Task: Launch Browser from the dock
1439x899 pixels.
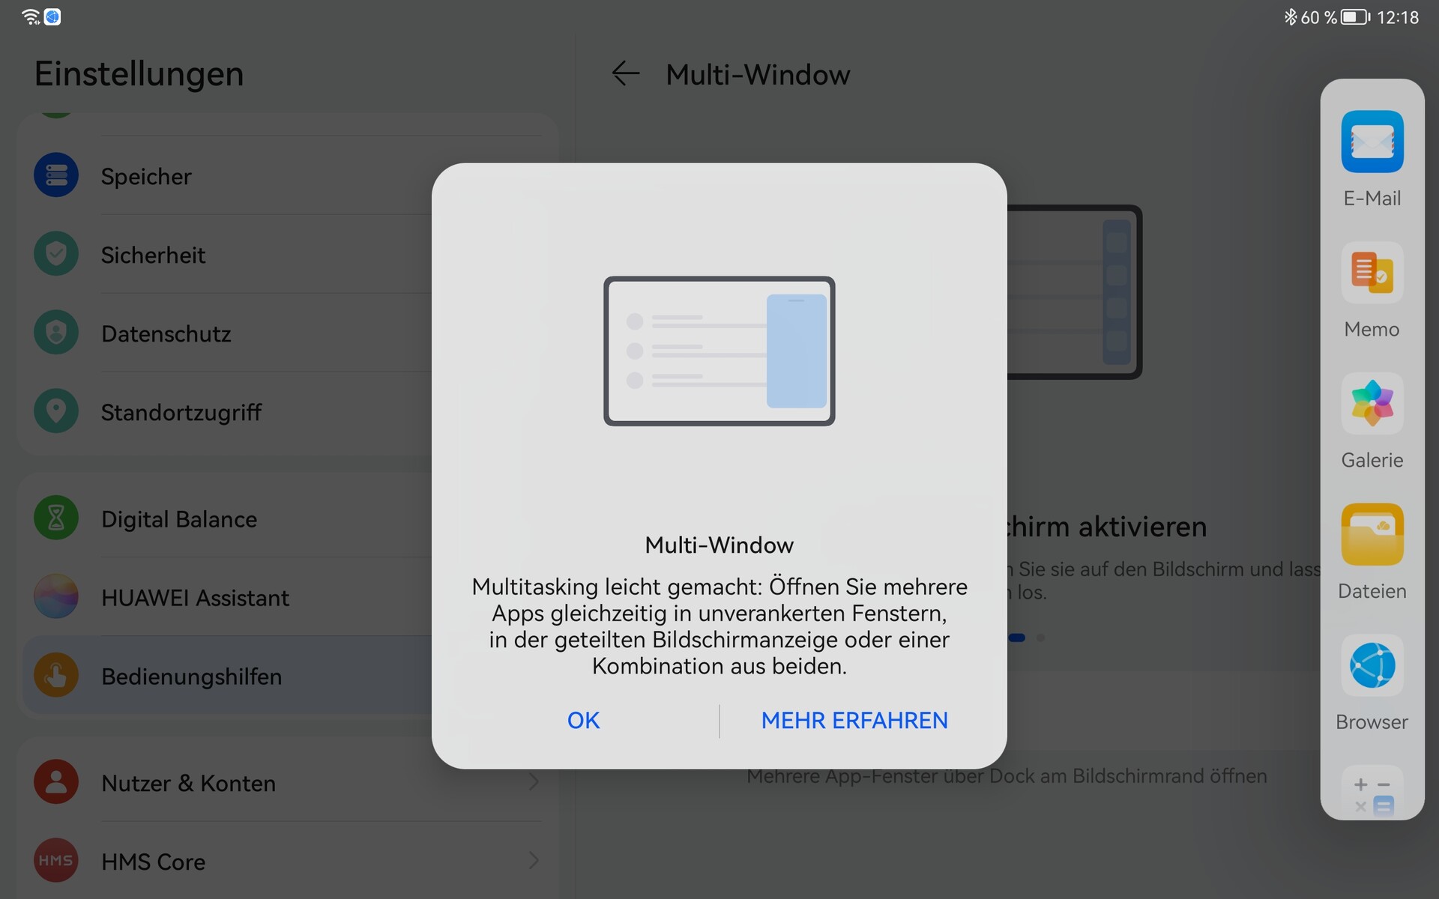Action: click(x=1372, y=666)
